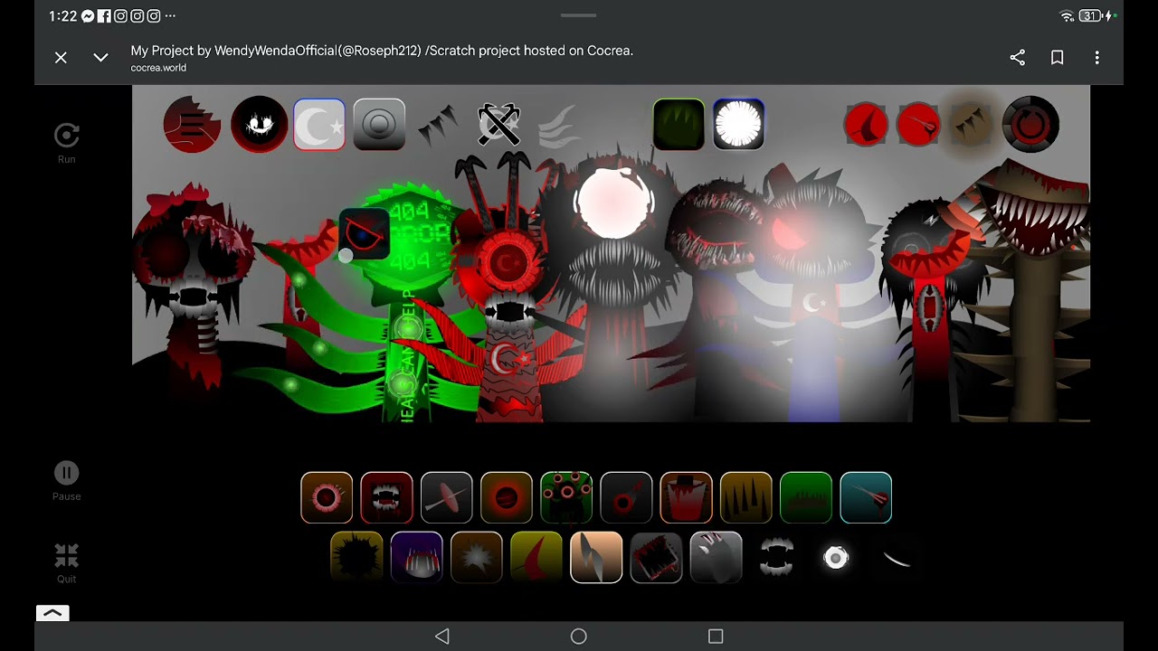
Task: Pick the green grass-toothed sound icon
Action: coord(805,497)
